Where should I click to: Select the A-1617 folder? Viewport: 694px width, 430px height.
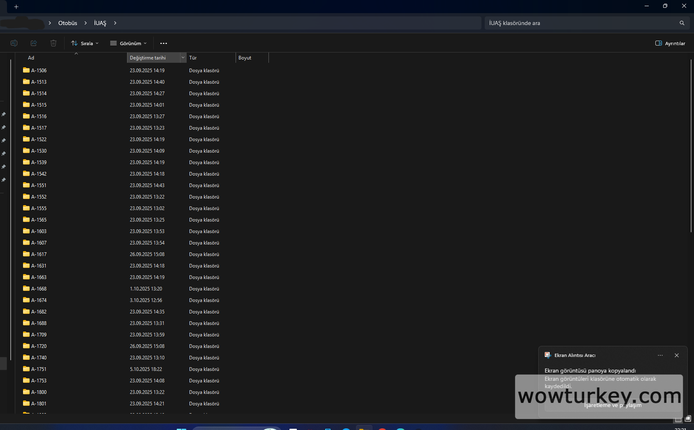coord(39,254)
